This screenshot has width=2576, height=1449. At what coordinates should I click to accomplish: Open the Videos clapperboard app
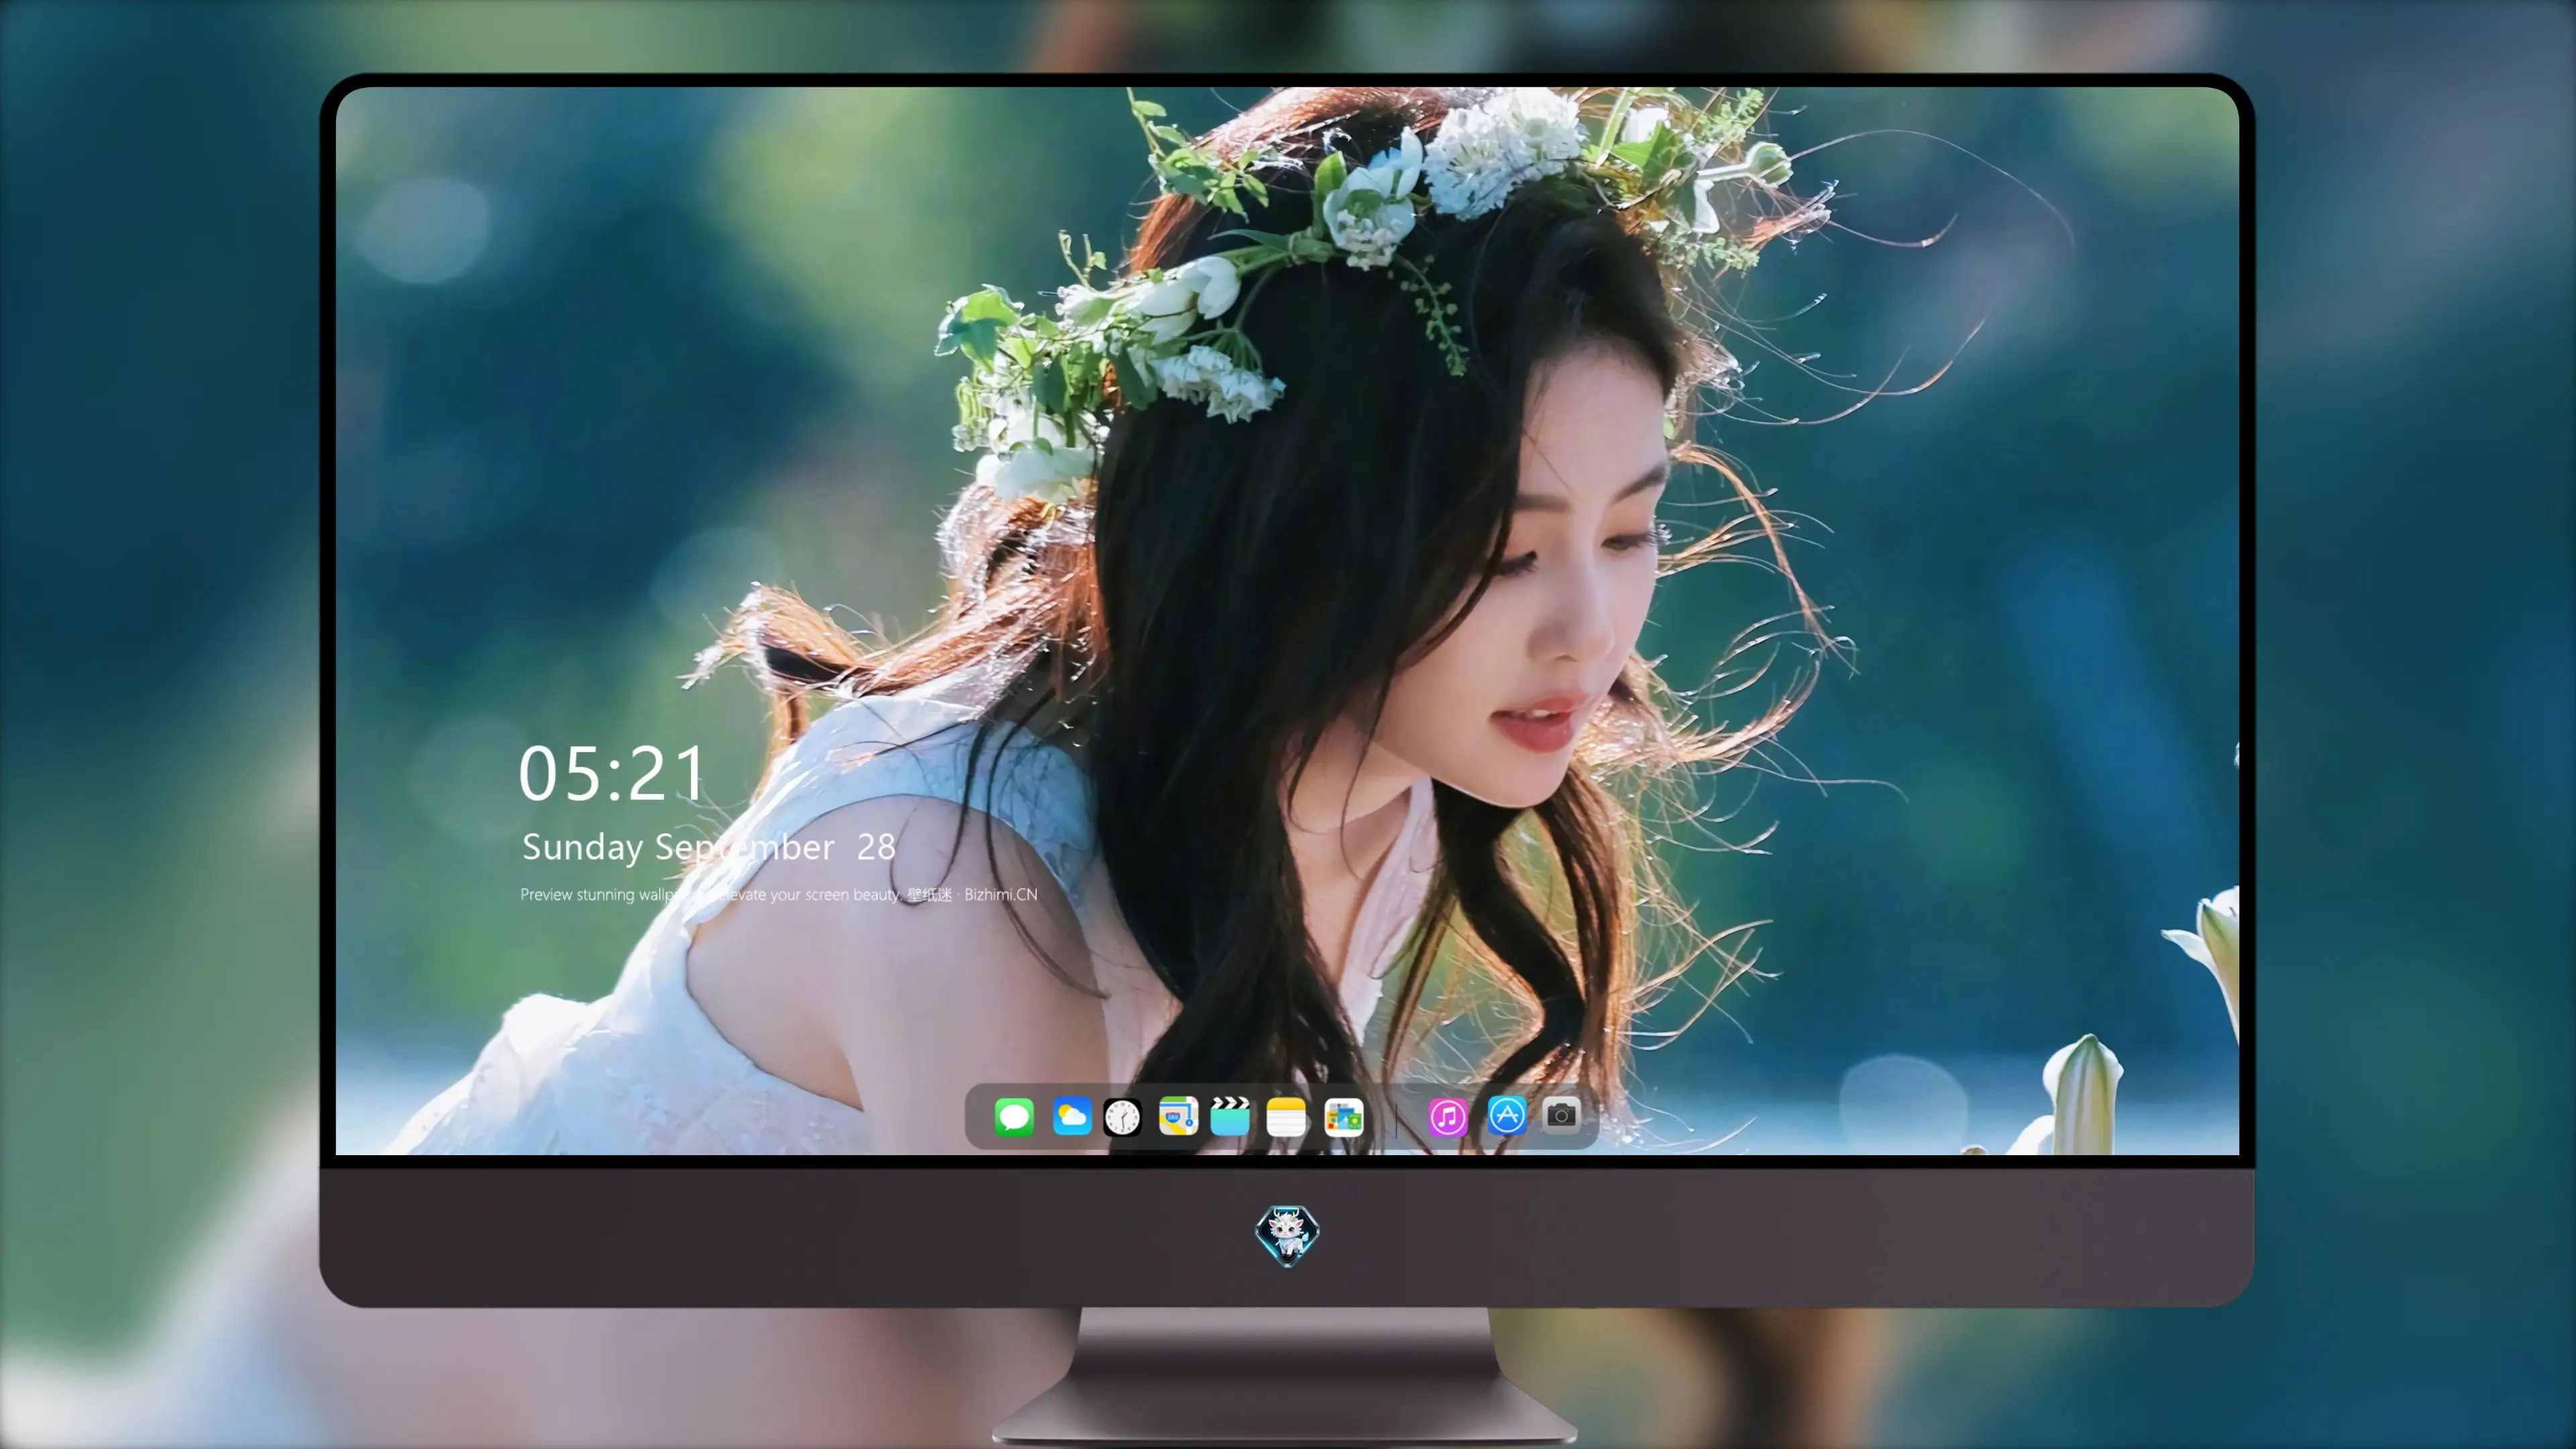(1230, 1116)
